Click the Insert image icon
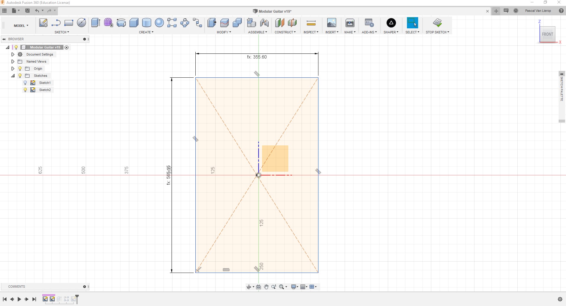Image resolution: width=566 pixels, height=306 pixels. click(331, 23)
